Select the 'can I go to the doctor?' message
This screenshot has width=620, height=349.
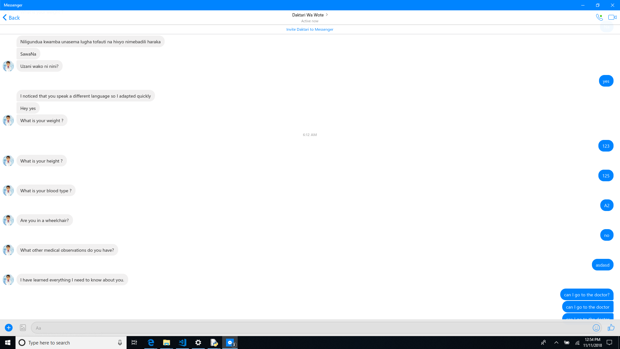point(586,295)
